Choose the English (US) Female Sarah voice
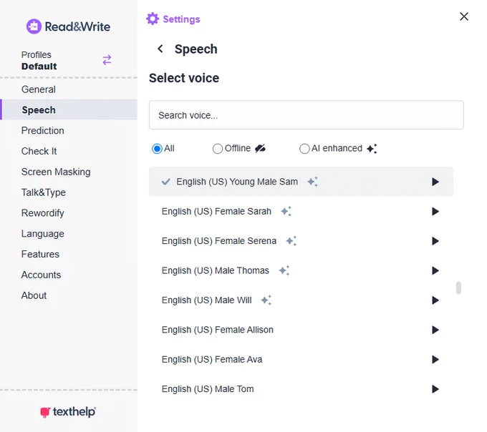Image resolution: width=487 pixels, height=432 pixels. point(301,212)
